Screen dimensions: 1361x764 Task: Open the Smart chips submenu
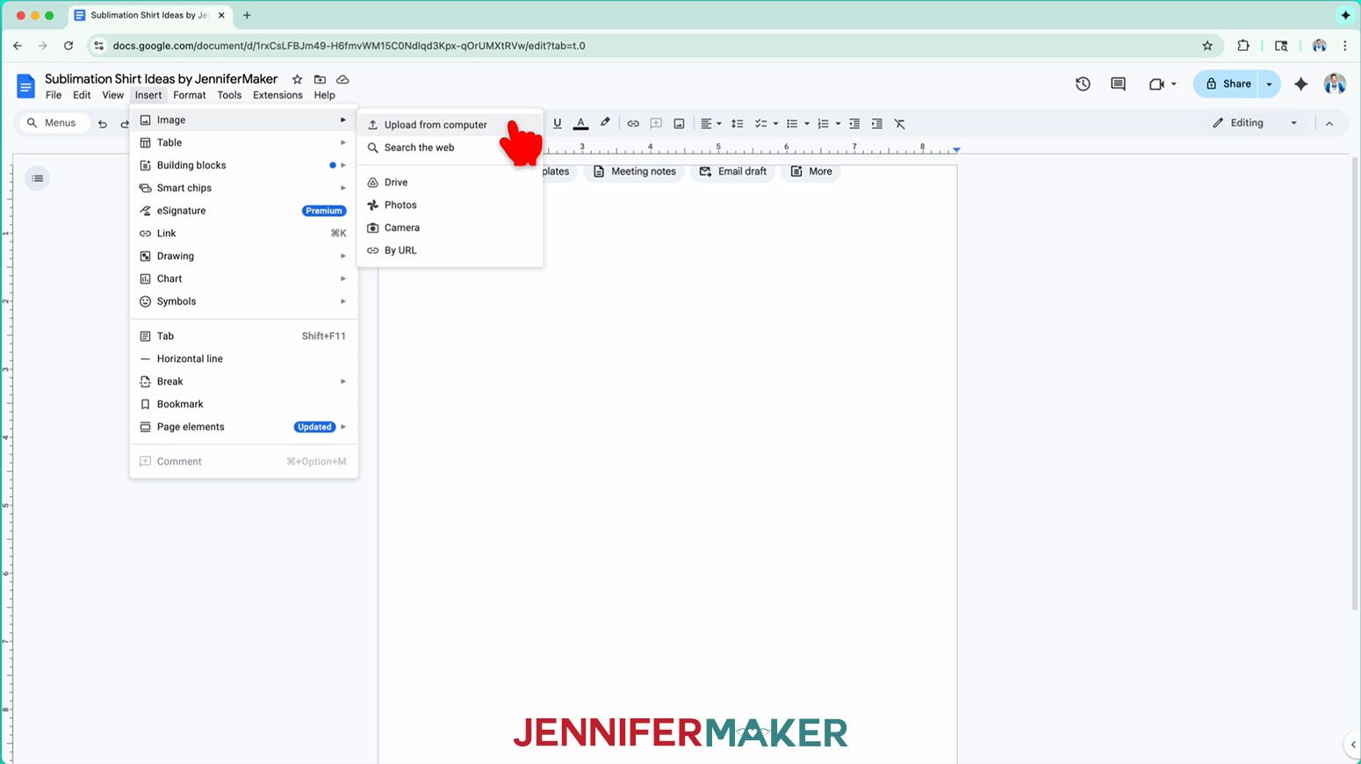(243, 189)
